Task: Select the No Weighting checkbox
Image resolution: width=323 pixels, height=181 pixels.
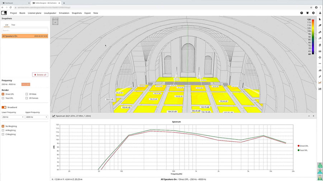Action: click(x=3, y=126)
